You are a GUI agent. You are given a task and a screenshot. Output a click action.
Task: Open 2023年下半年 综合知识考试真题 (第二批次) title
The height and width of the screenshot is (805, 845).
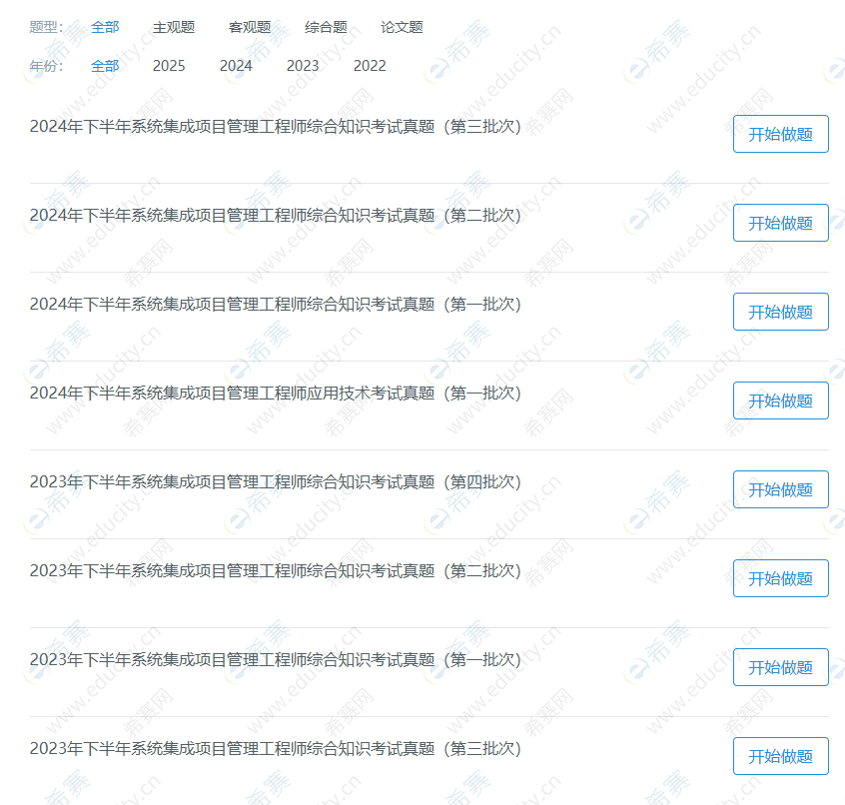coord(276,571)
